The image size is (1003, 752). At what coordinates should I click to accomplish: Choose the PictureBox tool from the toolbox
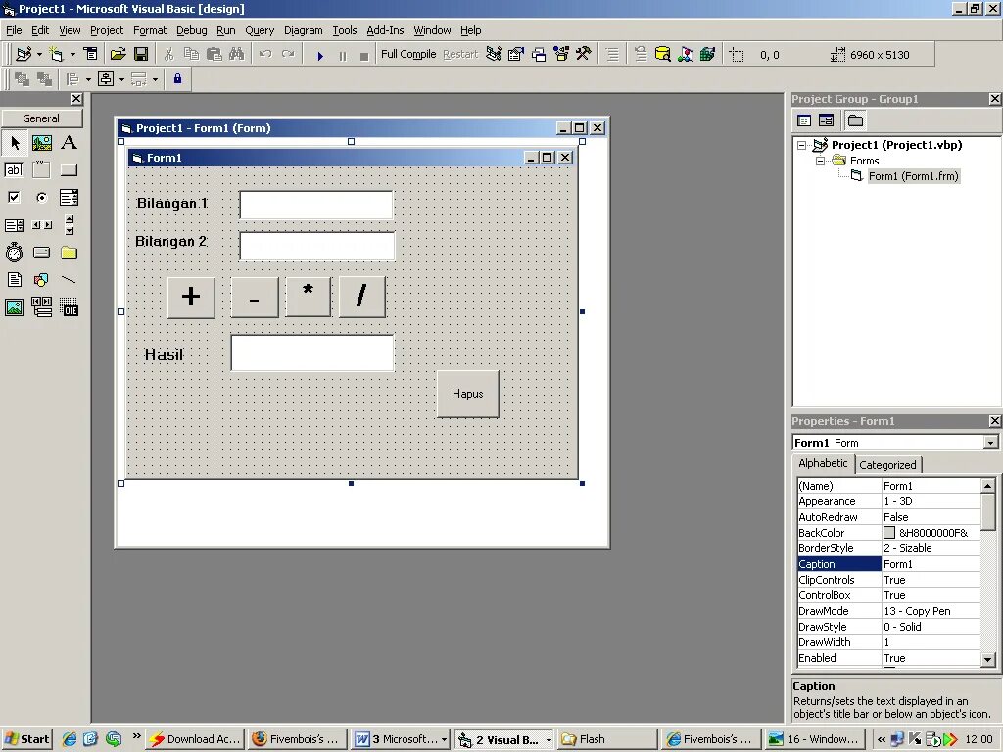(x=41, y=142)
